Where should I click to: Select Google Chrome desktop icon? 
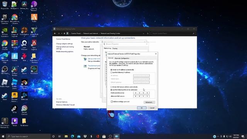pyautogui.click(x=5, y=45)
